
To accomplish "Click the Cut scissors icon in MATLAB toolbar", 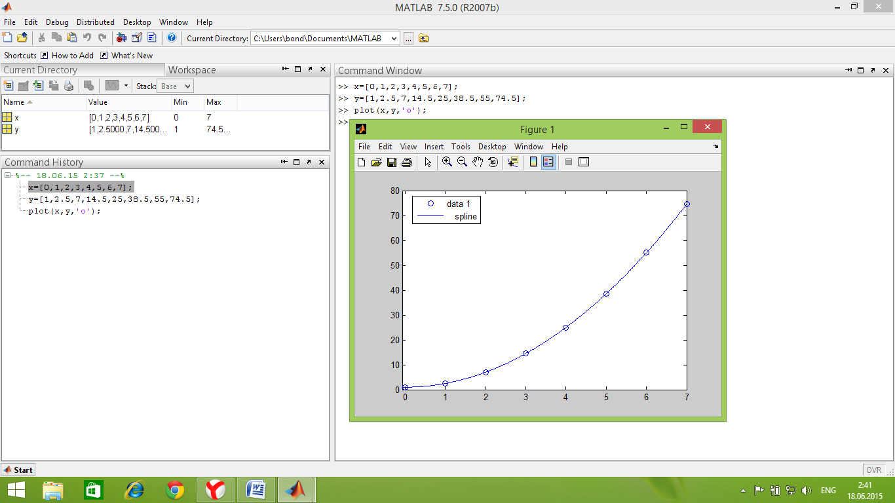I will [42, 38].
